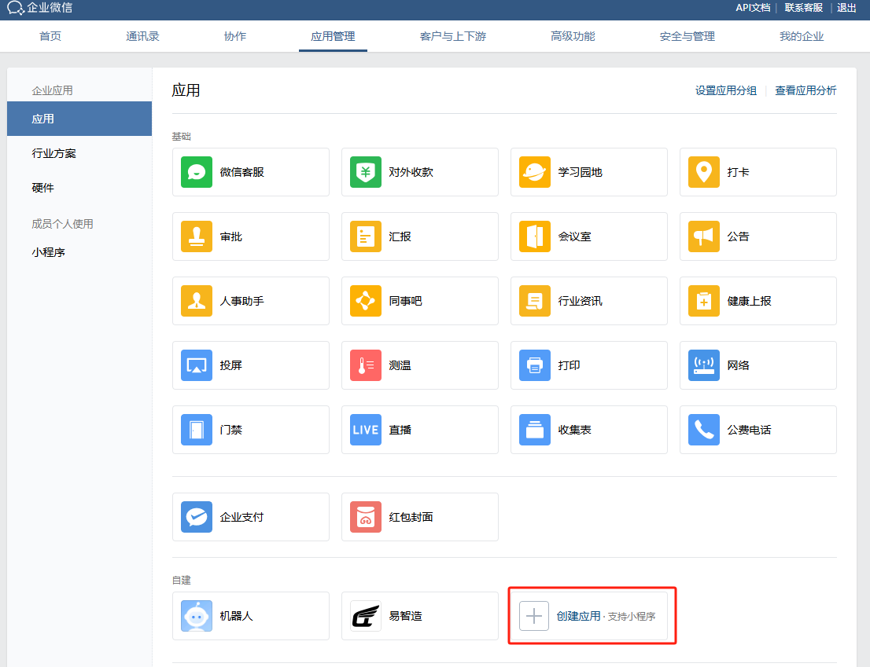Click the 企业支付 label text

(x=242, y=517)
